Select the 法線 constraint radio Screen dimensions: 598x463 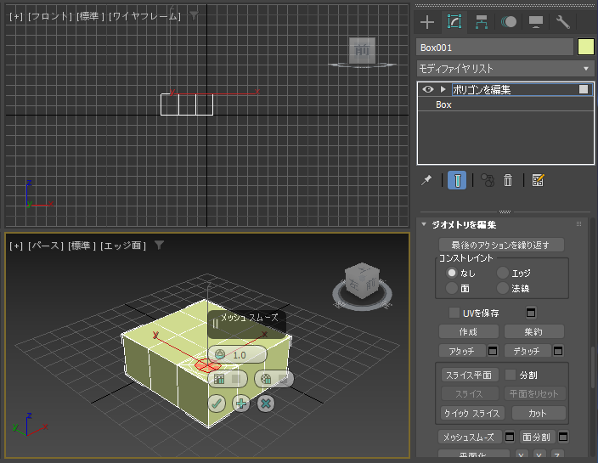(x=503, y=288)
